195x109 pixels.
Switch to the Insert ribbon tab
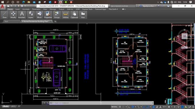[x=17, y=9]
